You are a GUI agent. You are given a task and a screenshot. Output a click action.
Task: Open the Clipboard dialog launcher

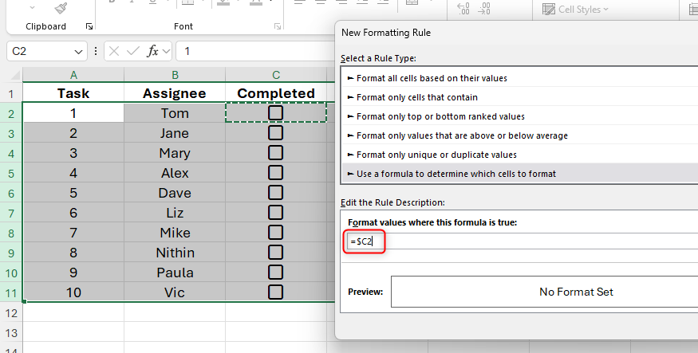coord(89,26)
